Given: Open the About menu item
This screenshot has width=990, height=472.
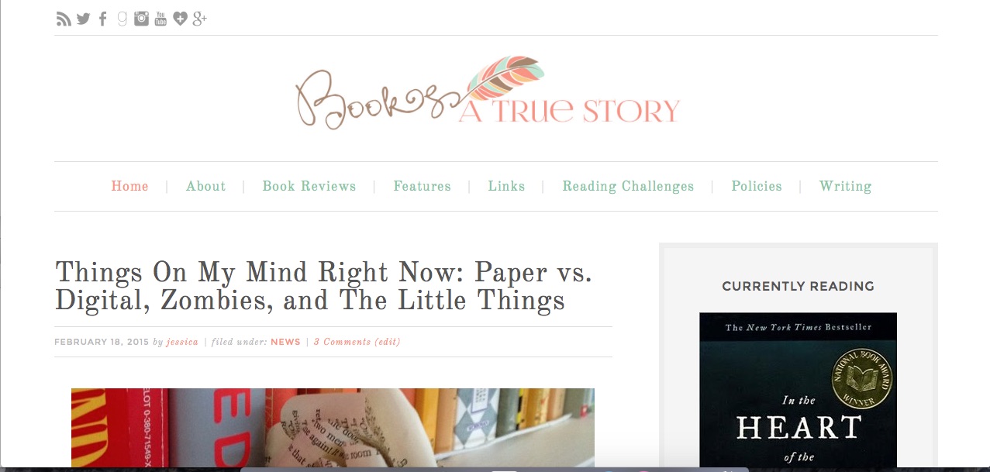Looking at the screenshot, I should point(205,186).
